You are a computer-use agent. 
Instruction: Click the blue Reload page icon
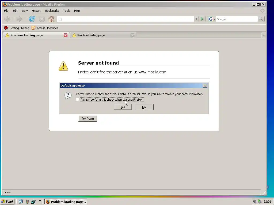[x=32, y=19]
